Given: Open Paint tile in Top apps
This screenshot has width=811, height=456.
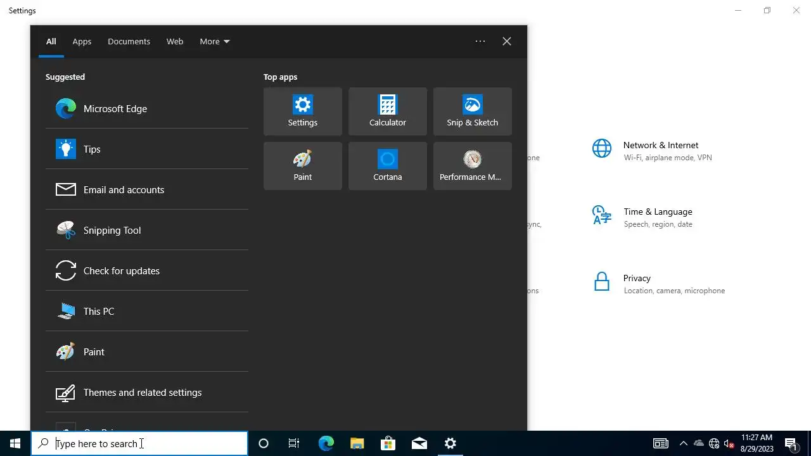Looking at the screenshot, I should (303, 166).
